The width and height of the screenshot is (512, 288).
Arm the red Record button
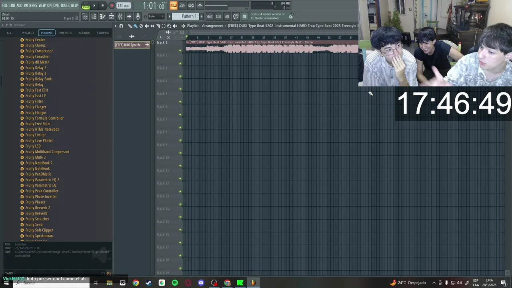112,6
